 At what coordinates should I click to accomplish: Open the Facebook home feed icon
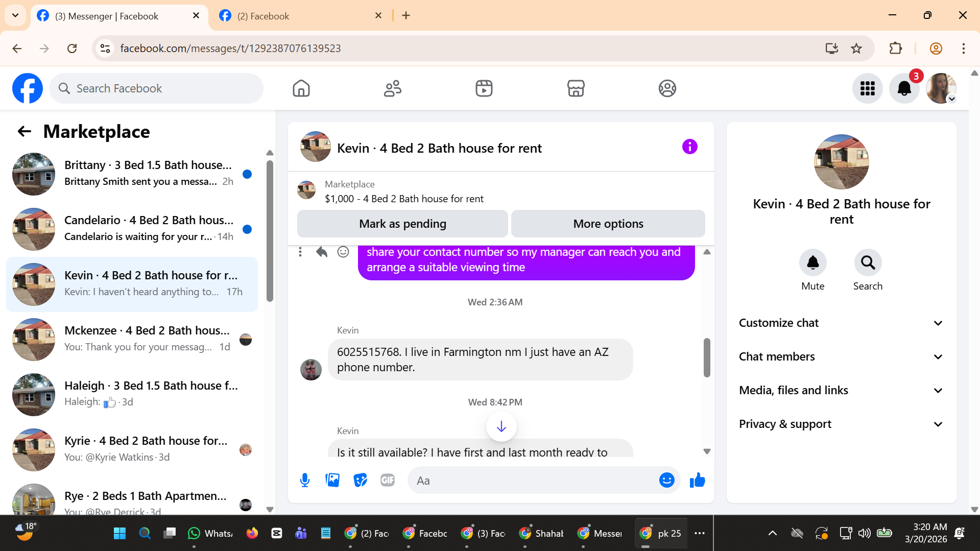[x=301, y=88]
